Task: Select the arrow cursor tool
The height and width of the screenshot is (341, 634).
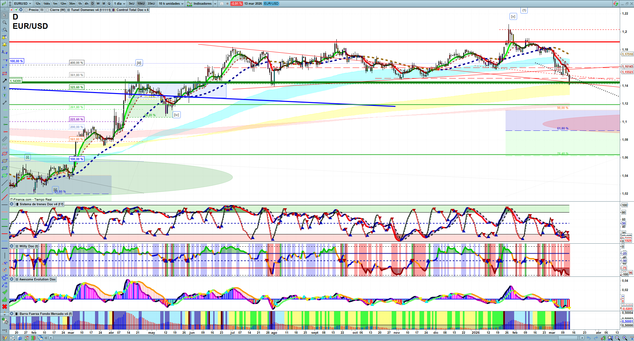Action: tap(5, 15)
